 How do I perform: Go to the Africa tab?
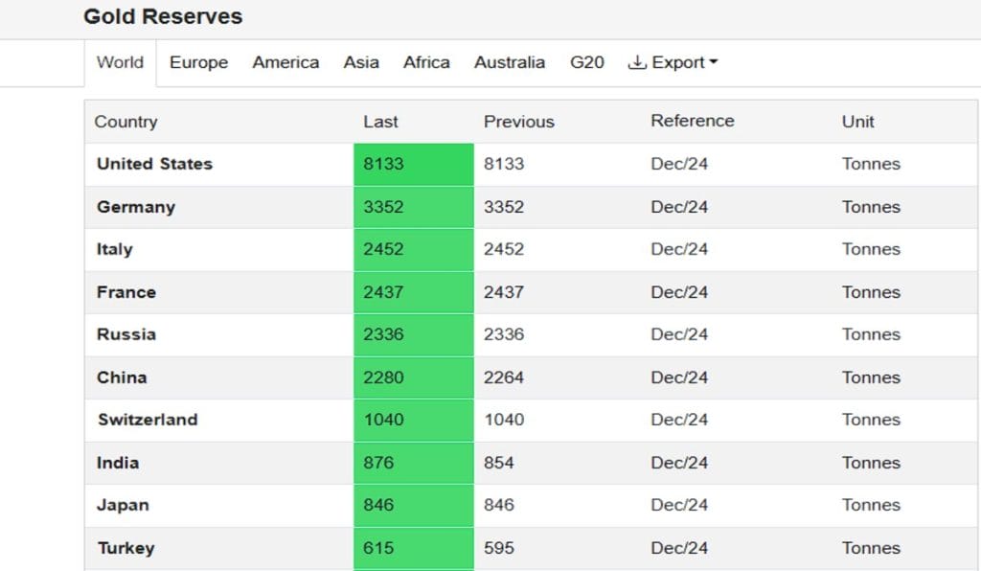click(426, 62)
